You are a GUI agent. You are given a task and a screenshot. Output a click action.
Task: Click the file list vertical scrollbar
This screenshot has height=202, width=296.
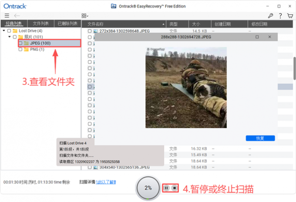click(295, 68)
